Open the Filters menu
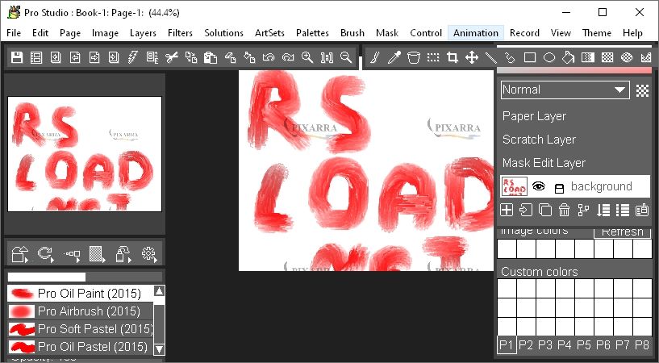 click(x=180, y=33)
